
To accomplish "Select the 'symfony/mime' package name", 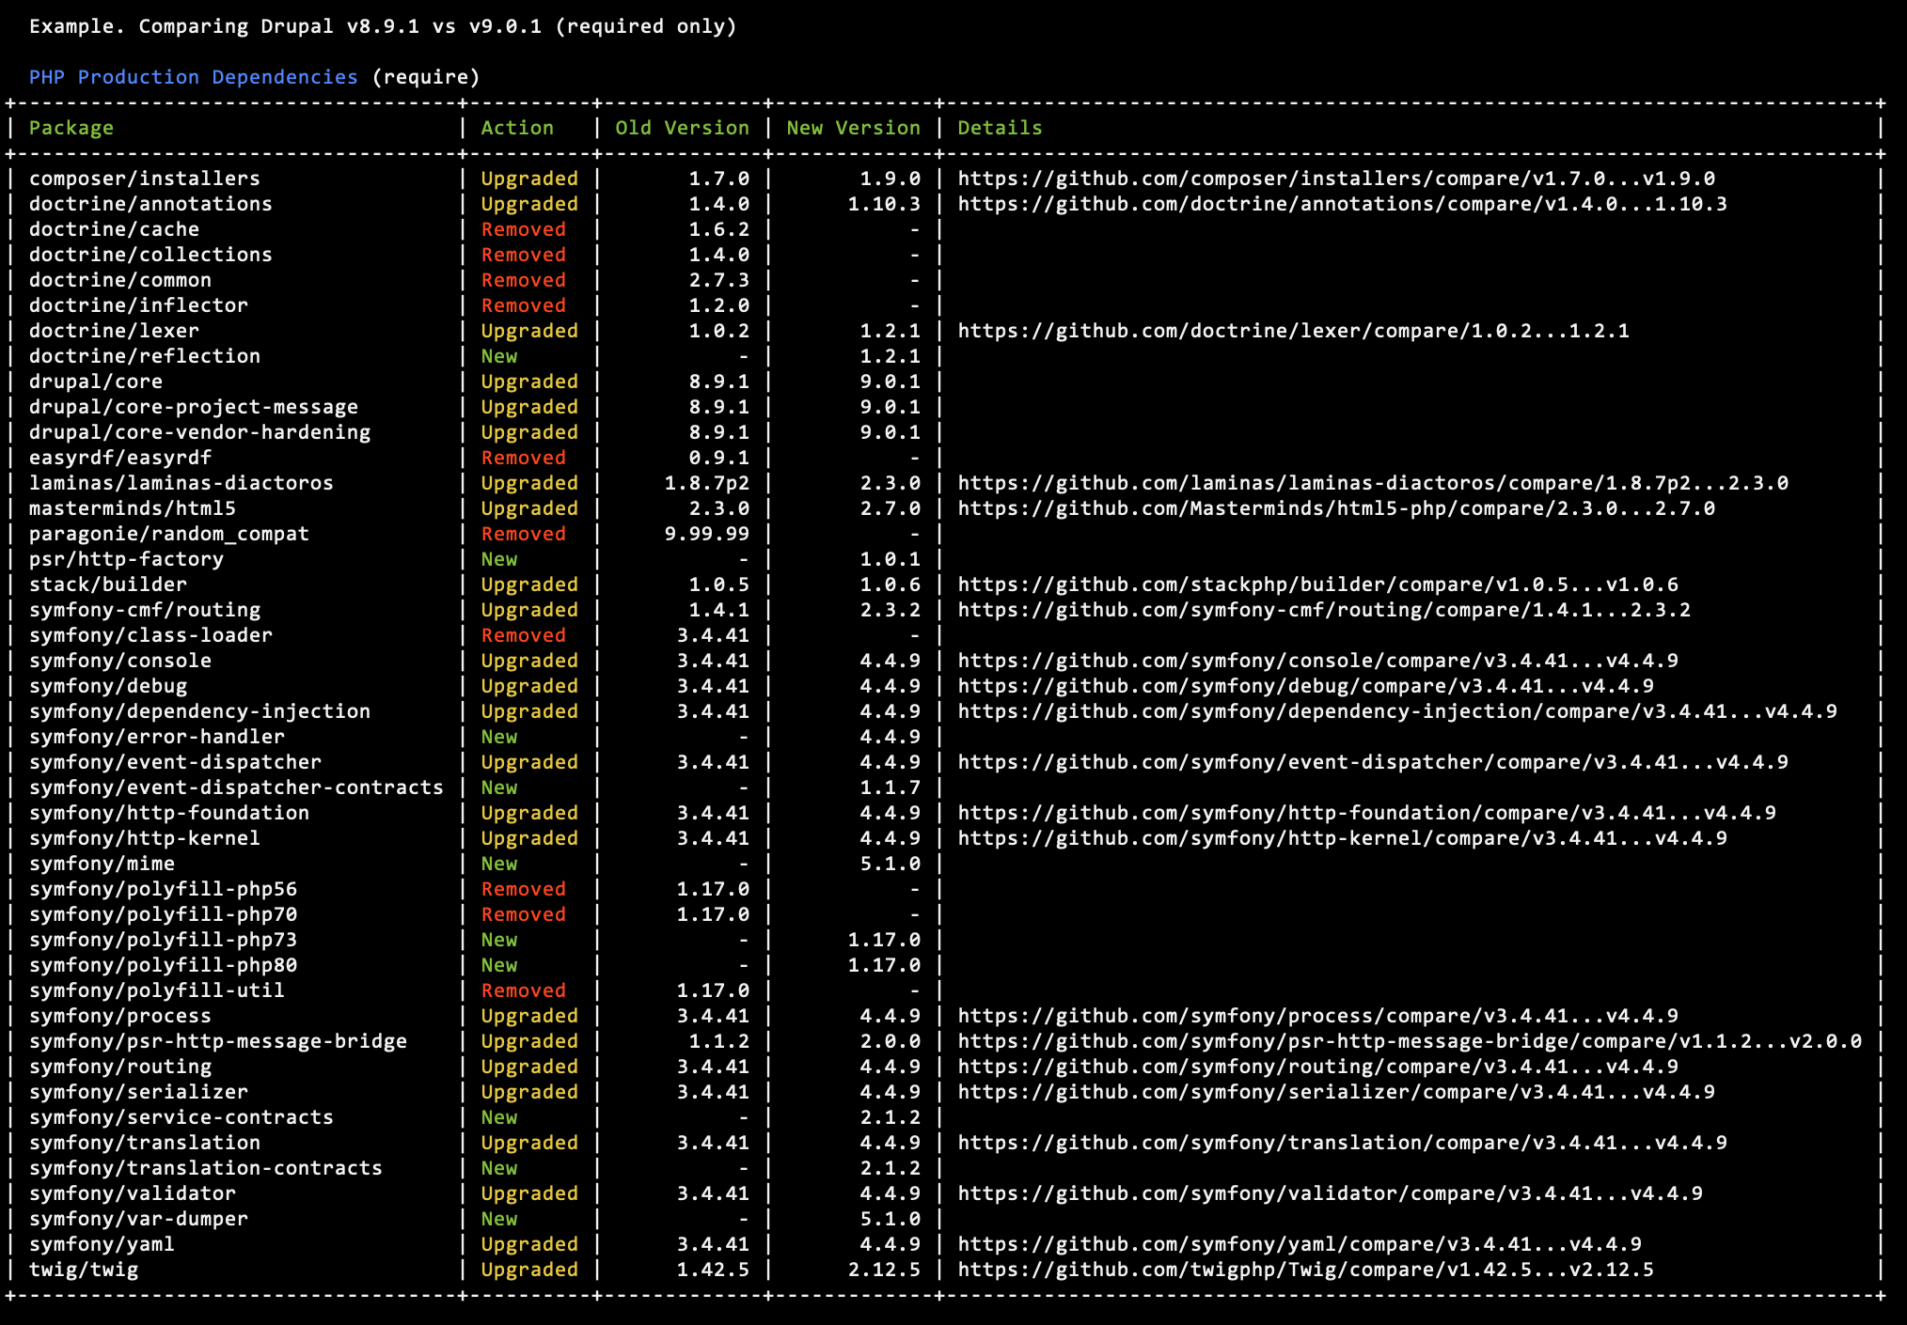I will point(102,864).
